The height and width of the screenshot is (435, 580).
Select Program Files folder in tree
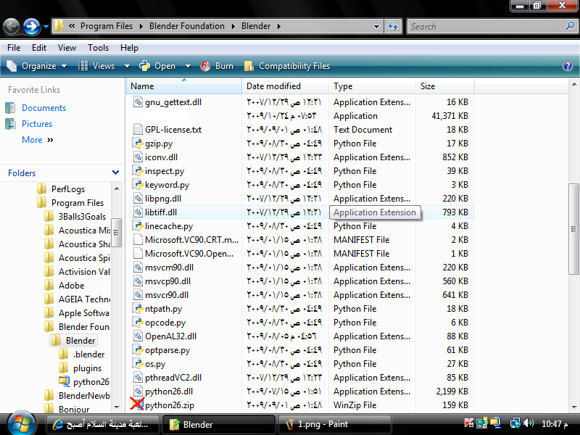click(x=78, y=203)
